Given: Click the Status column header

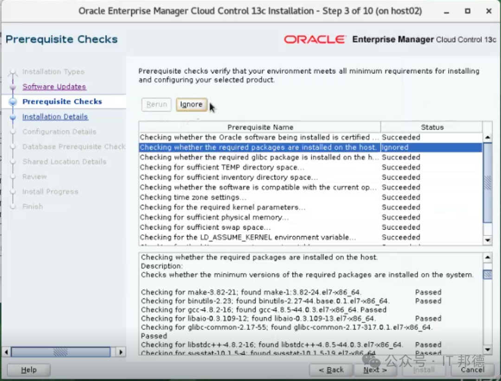Looking at the screenshot, I should pos(432,127).
